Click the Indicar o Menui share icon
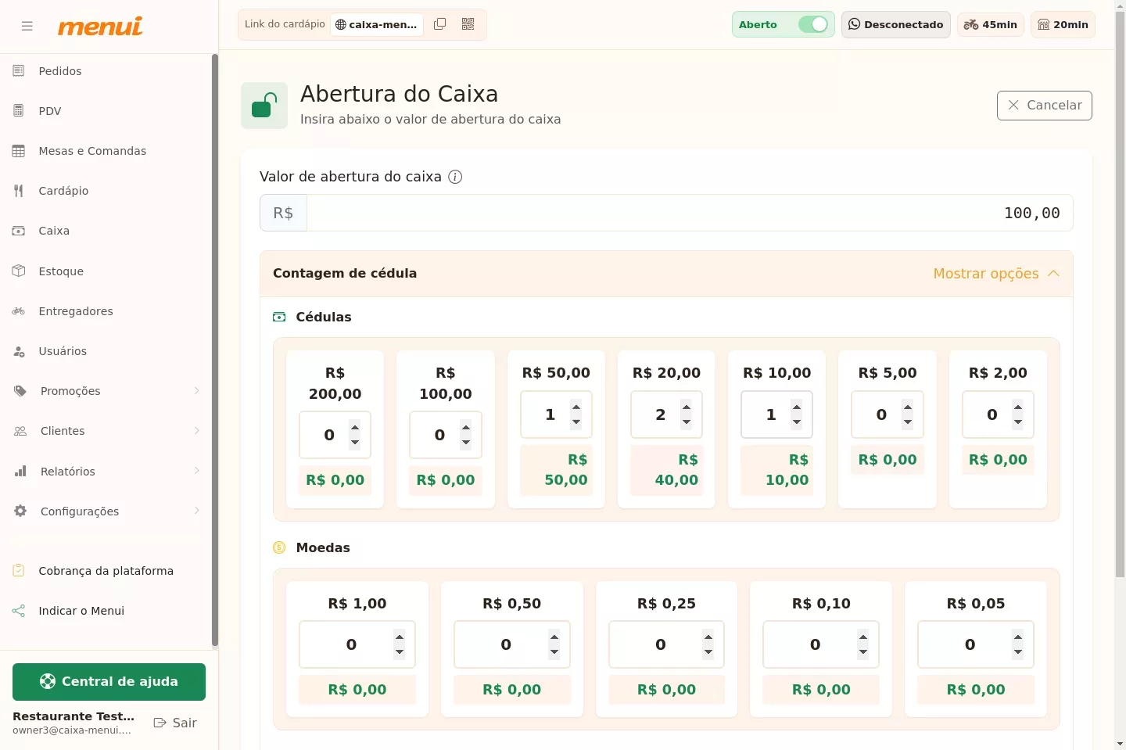The image size is (1126, 750). pos(19,611)
